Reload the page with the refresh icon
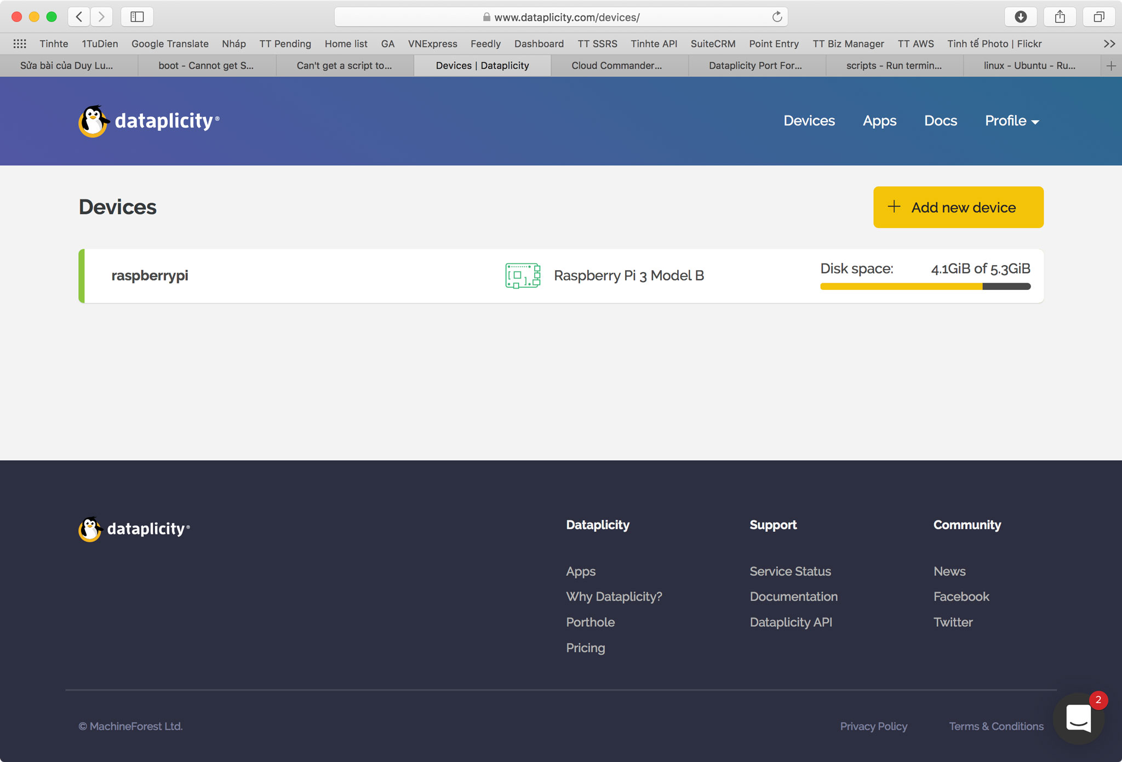1122x762 pixels. (x=777, y=17)
